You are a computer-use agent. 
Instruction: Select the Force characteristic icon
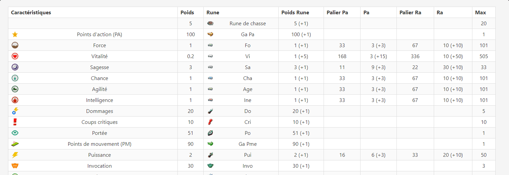click(15, 45)
